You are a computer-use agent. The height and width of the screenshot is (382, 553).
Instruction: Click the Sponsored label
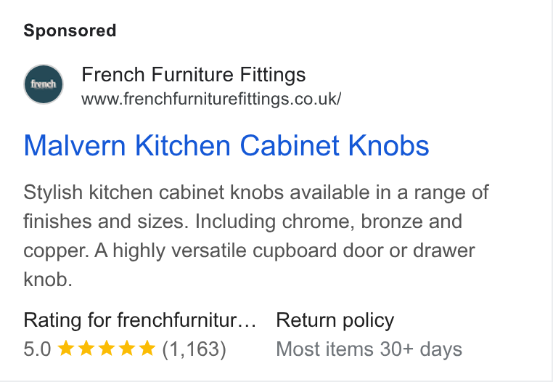[x=70, y=31]
